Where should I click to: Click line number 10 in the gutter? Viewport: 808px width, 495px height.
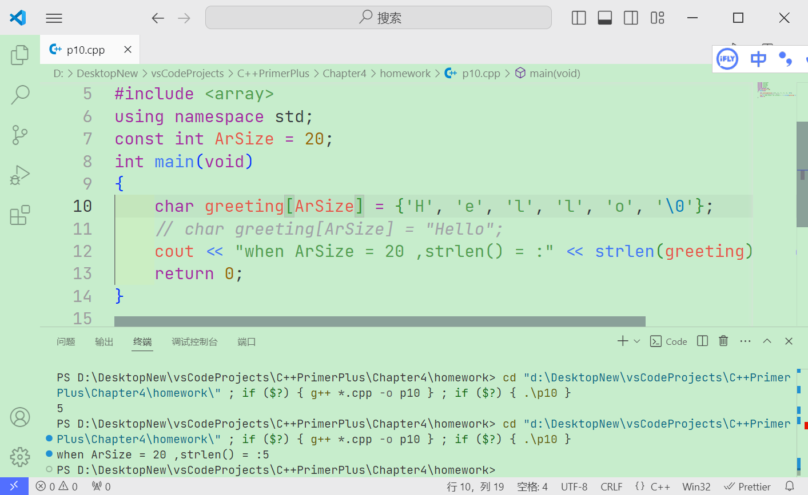click(x=82, y=206)
